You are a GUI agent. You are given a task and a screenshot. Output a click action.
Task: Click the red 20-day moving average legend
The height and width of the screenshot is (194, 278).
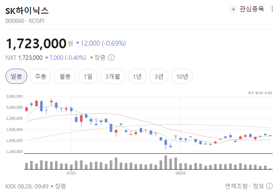point(259,93)
